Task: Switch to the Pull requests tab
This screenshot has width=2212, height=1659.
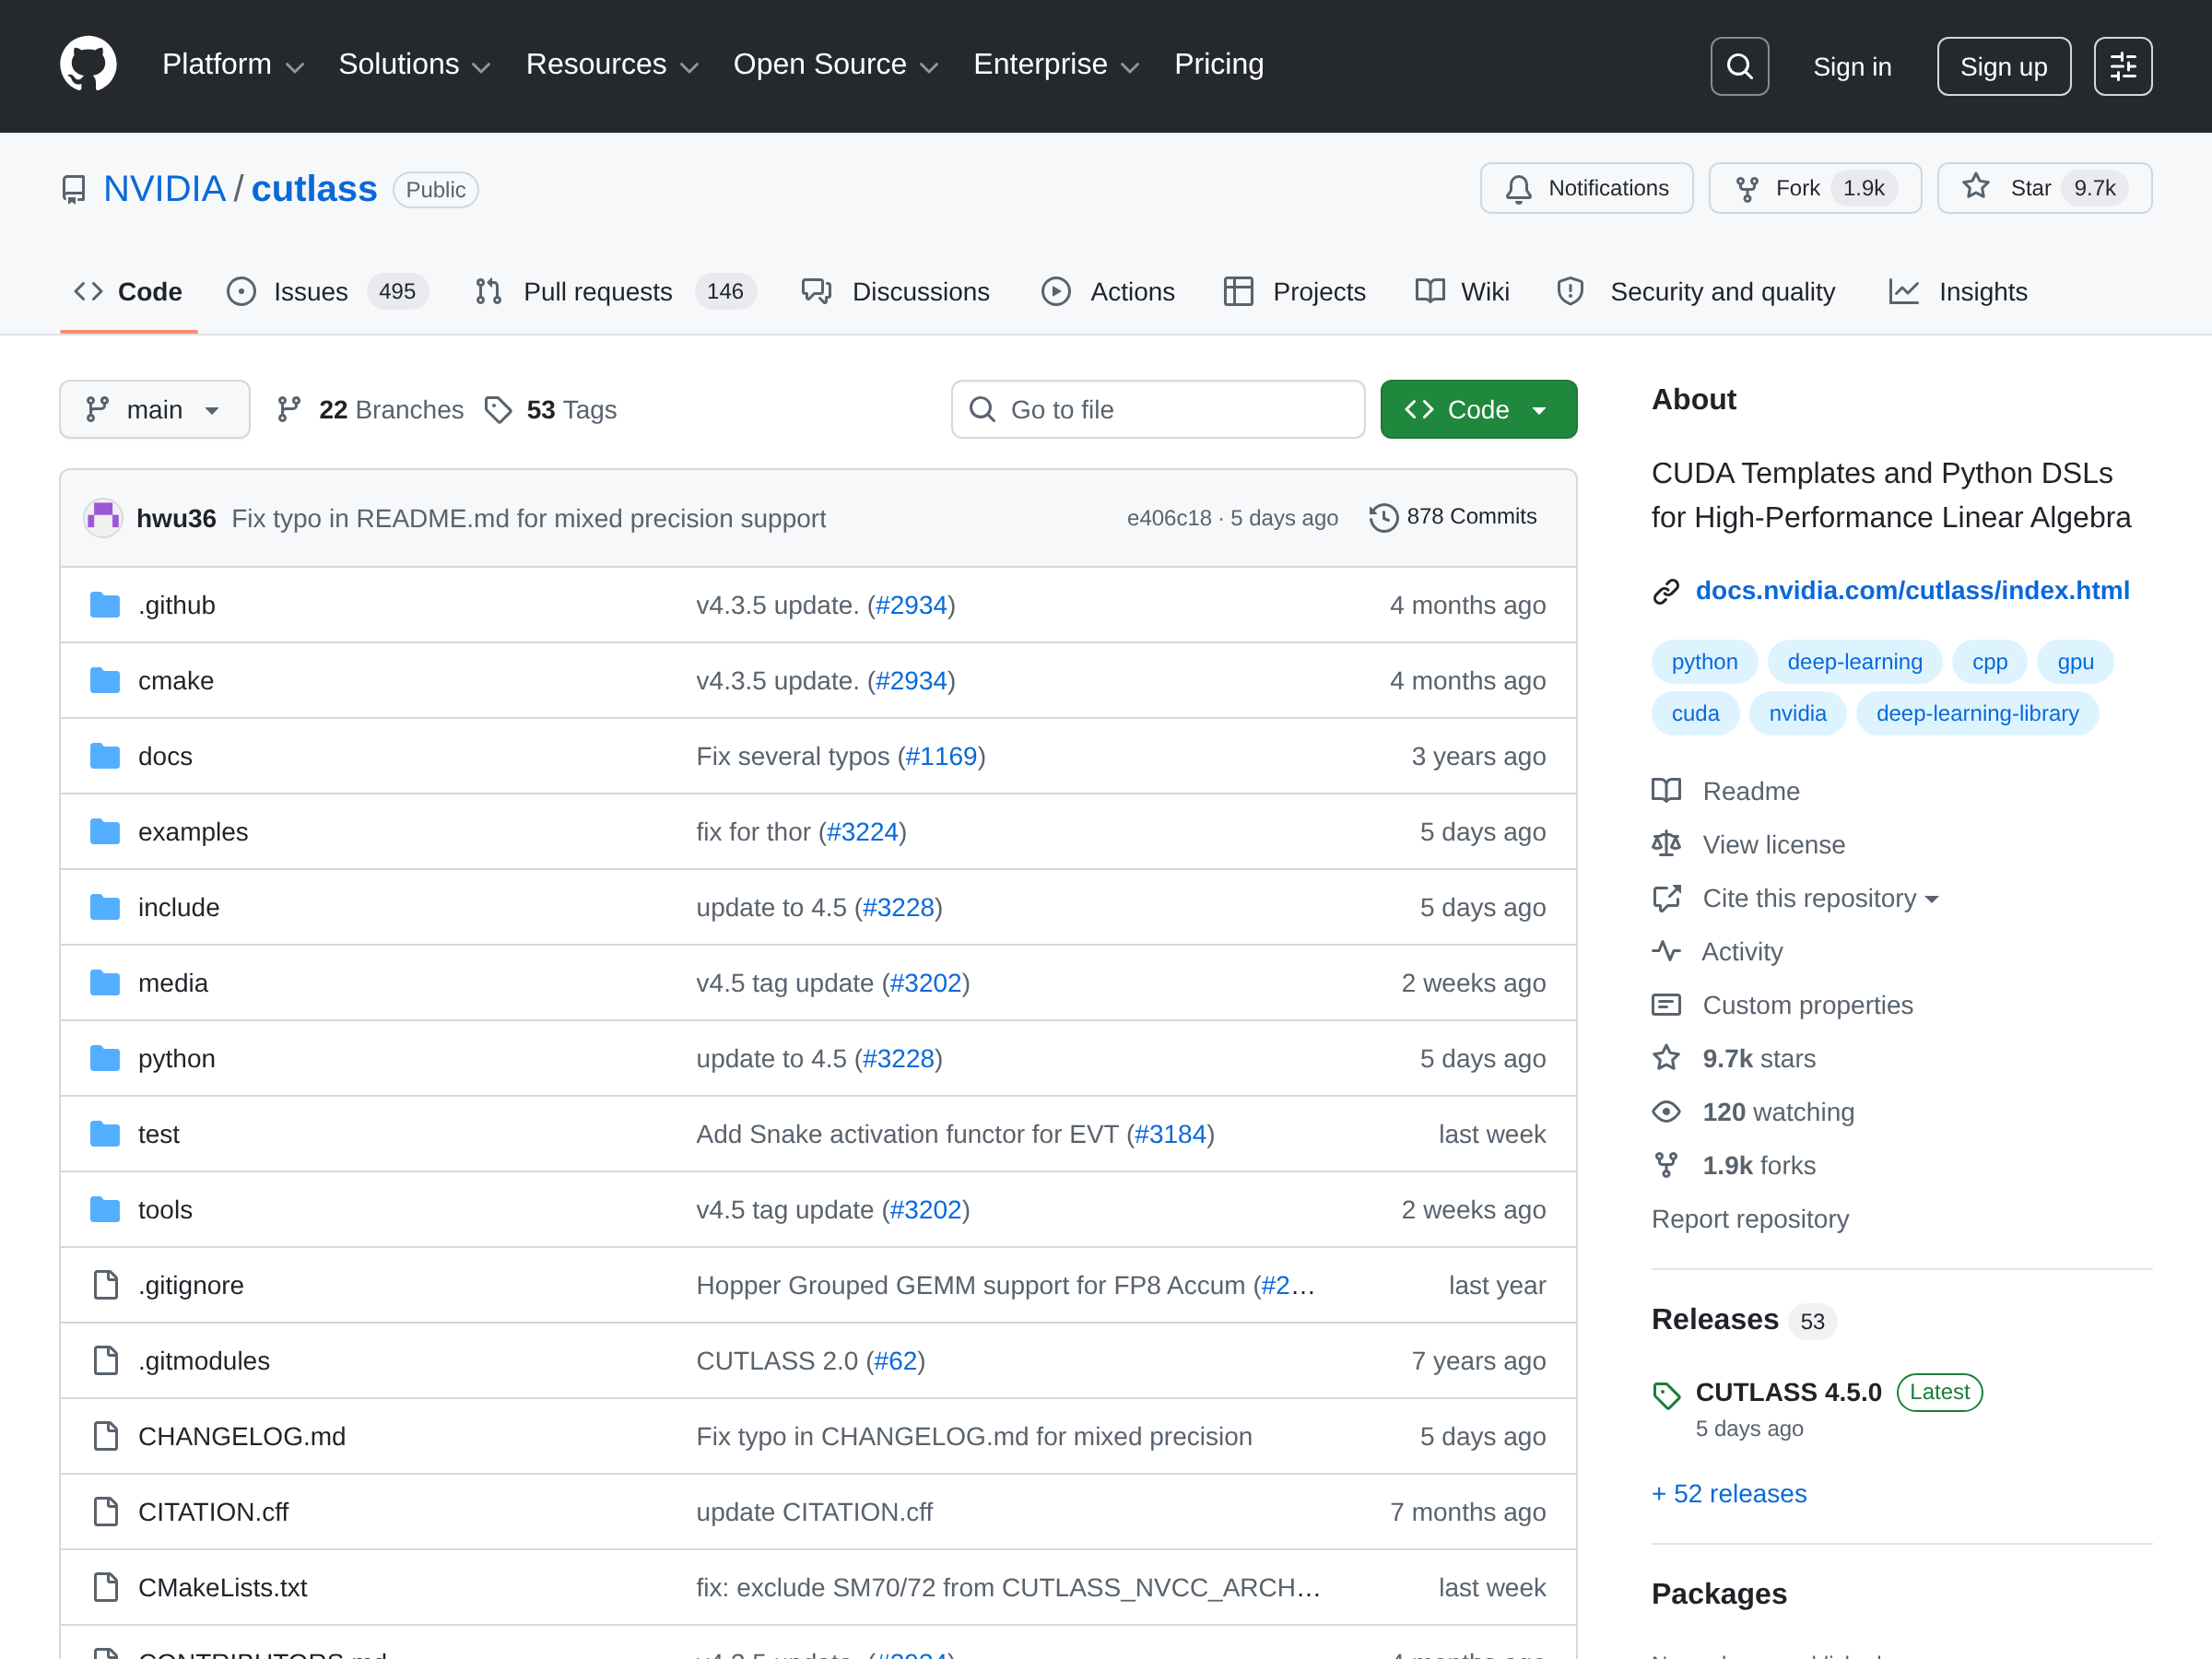Action: point(615,292)
